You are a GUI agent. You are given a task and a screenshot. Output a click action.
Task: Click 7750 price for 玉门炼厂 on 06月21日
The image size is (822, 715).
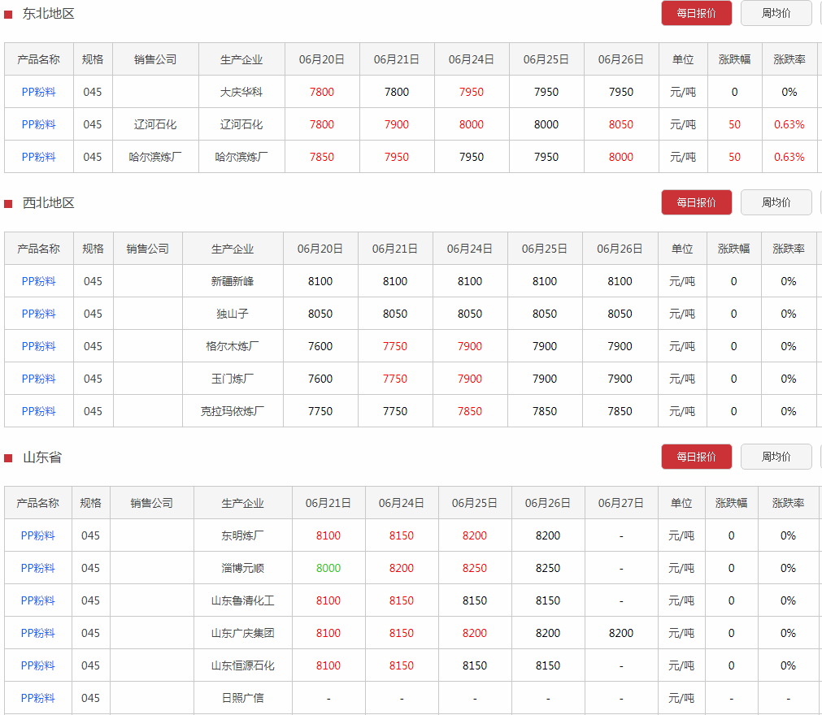point(395,379)
